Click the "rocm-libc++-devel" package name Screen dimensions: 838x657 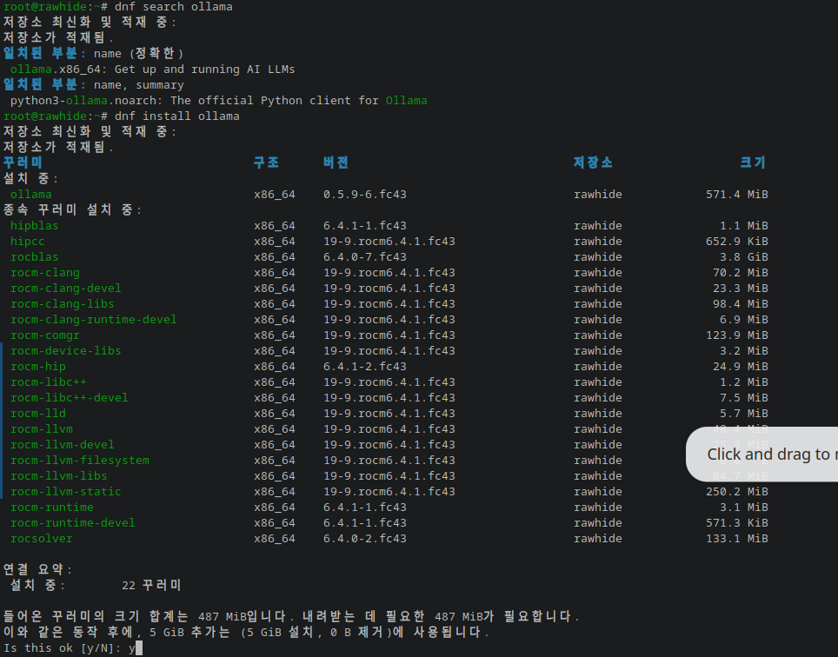[x=69, y=398]
